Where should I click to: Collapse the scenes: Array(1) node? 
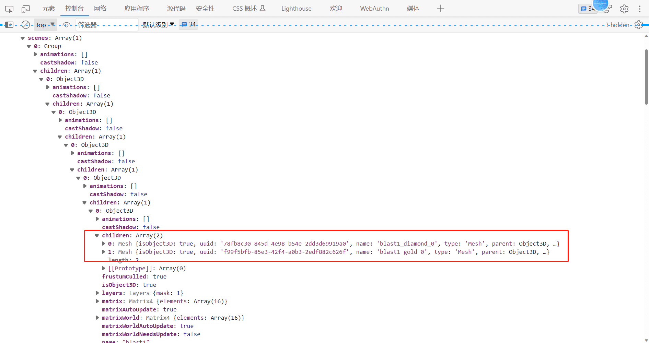pos(23,38)
